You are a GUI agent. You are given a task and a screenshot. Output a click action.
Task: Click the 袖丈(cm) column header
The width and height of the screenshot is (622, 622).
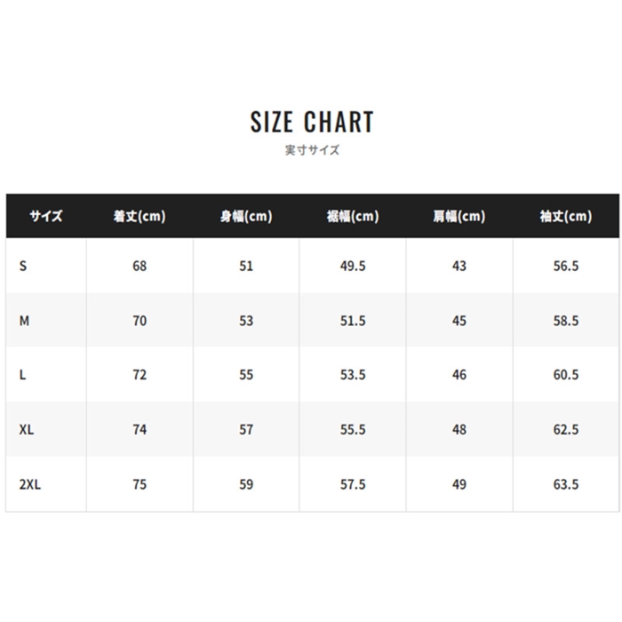coord(566,216)
